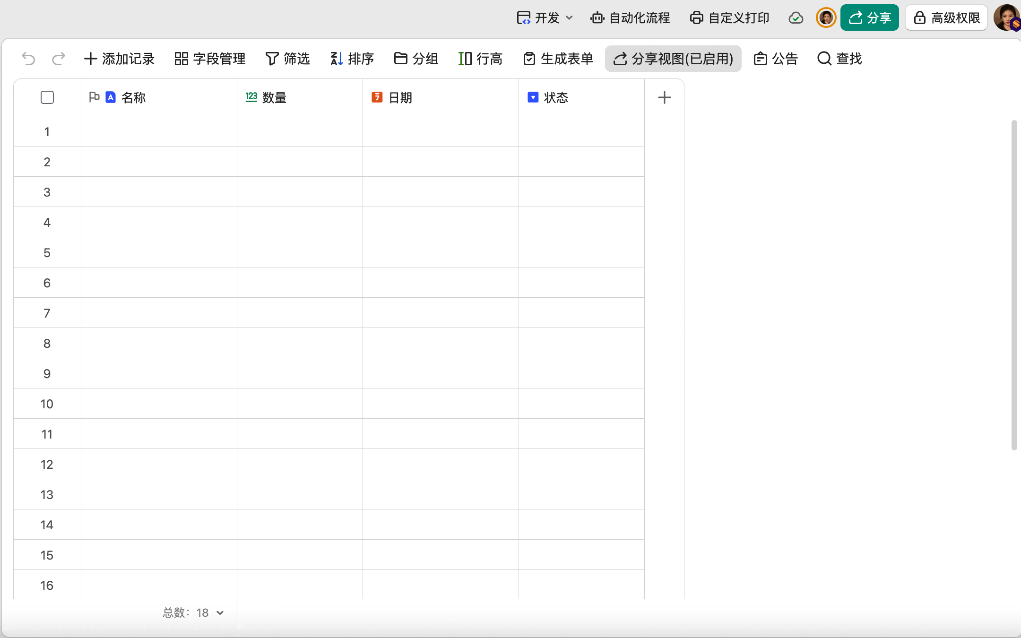This screenshot has height=638, width=1021.
Task: Expand the 开发 dropdown menu
Action: (x=545, y=18)
